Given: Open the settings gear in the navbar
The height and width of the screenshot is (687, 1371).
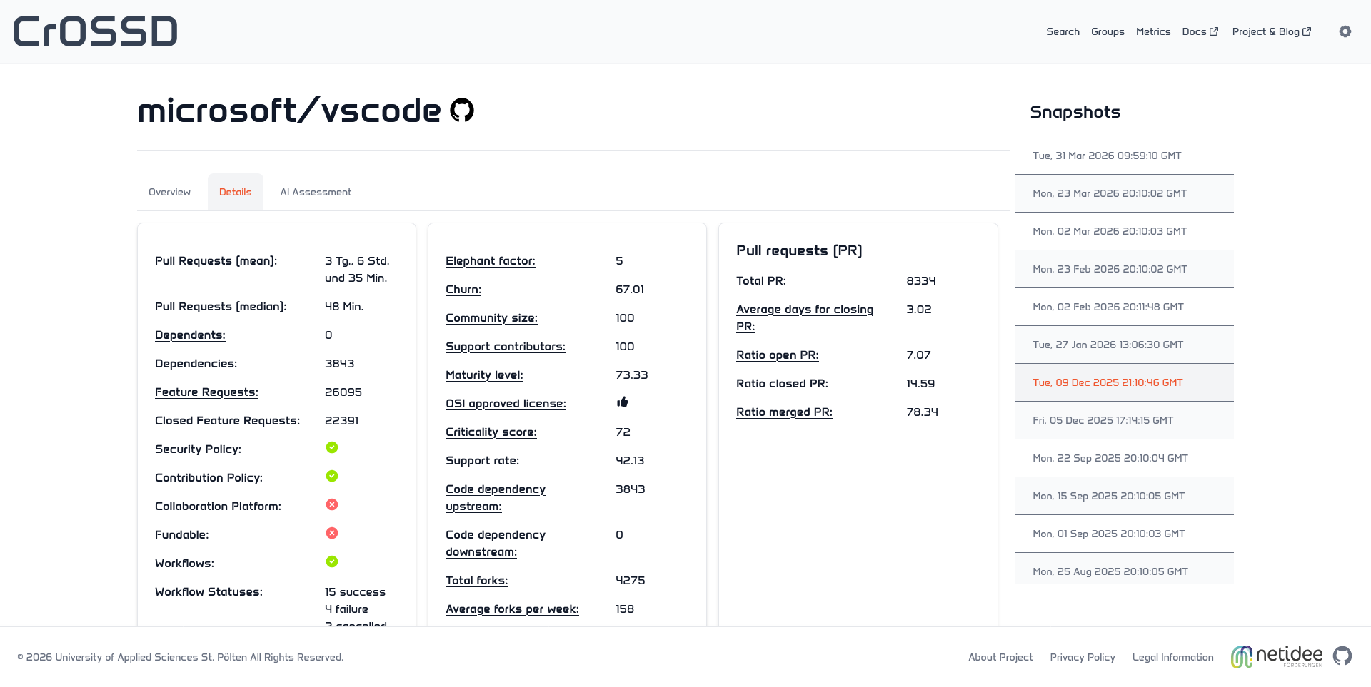Looking at the screenshot, I should pos(1345,31).
